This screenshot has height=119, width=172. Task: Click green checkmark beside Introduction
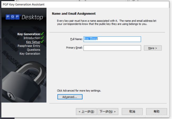click(x=42, y=38)
